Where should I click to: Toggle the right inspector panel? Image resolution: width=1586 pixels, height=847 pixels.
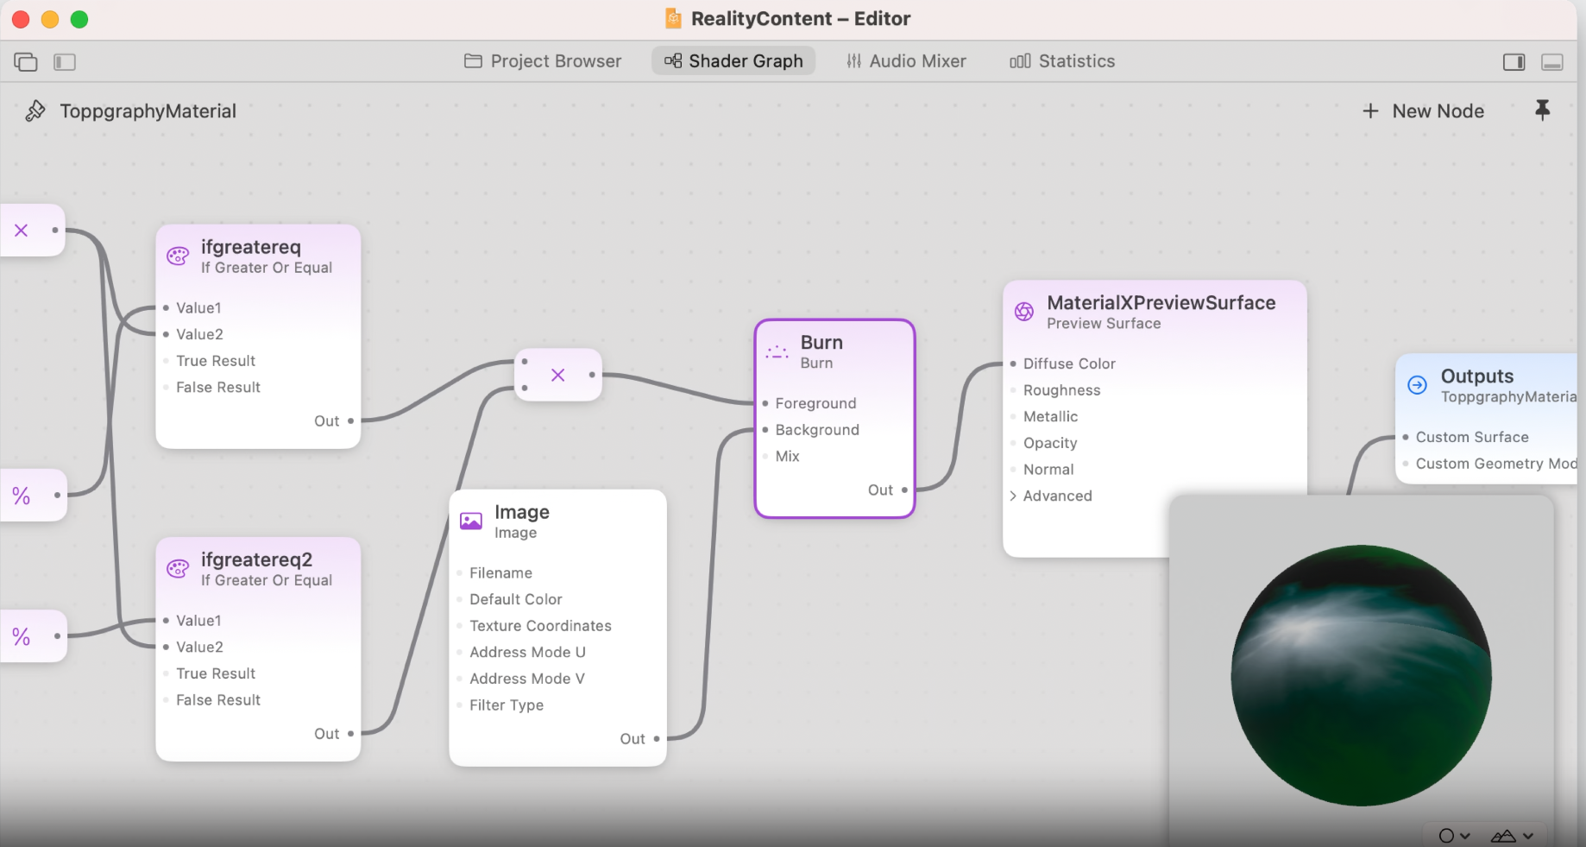(x=1514, y=61)
